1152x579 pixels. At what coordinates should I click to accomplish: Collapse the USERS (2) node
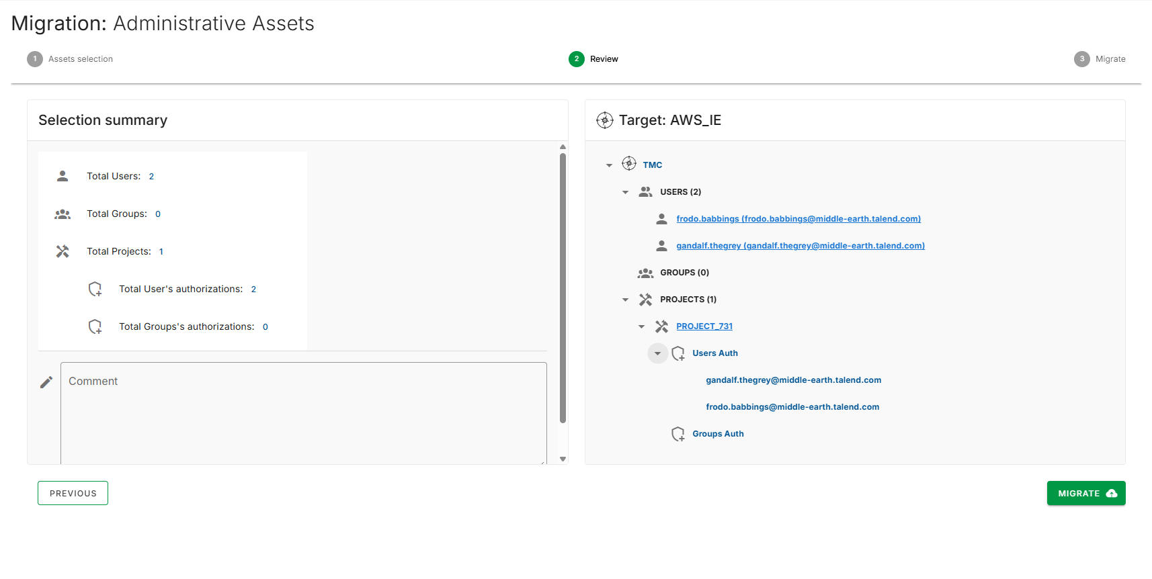pos(625,192)
